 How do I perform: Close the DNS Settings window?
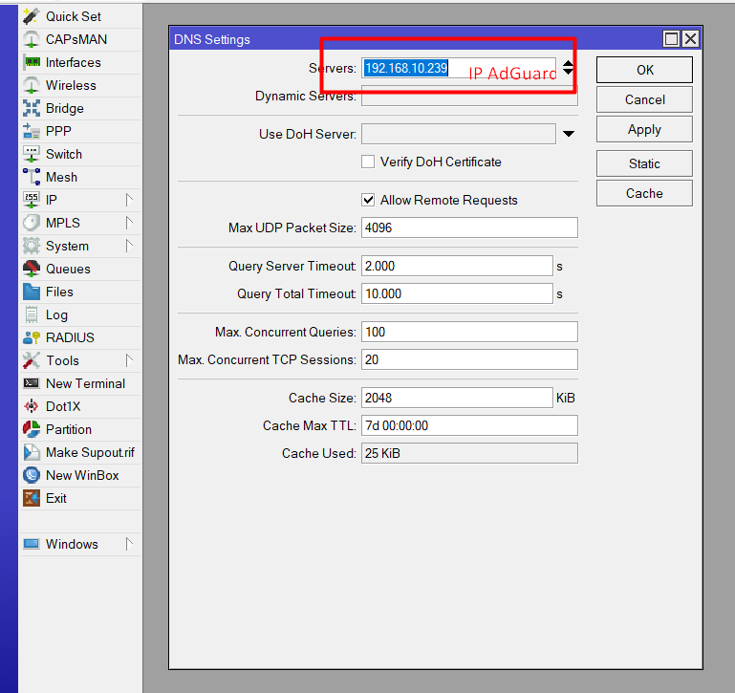[690, 39]
